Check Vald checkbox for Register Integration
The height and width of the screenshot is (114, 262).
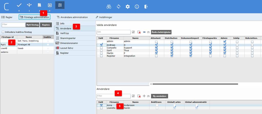coord(101,56)
